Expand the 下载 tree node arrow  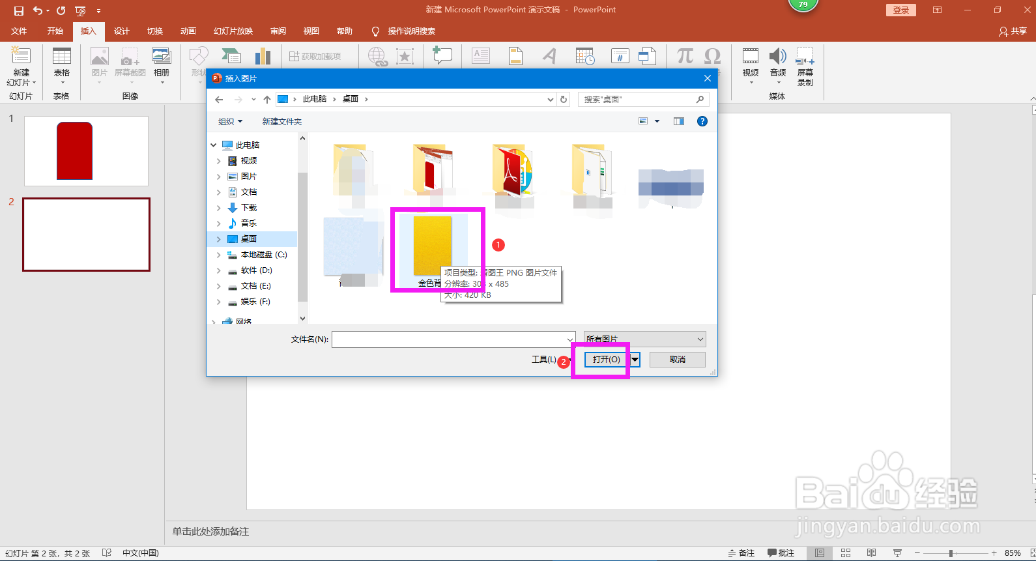coord(219,208)
